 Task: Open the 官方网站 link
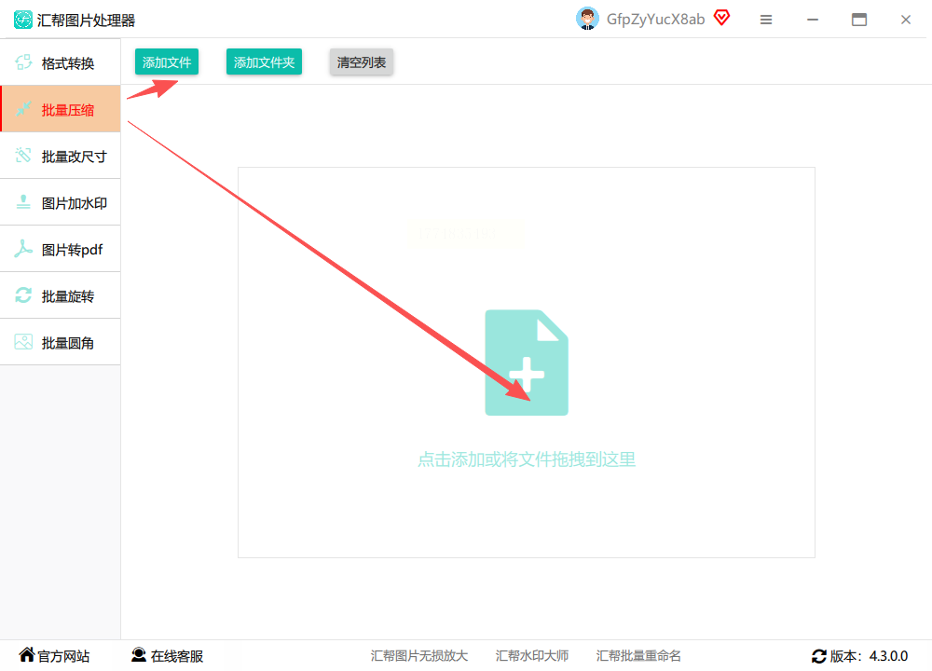(x=63, y=656)
